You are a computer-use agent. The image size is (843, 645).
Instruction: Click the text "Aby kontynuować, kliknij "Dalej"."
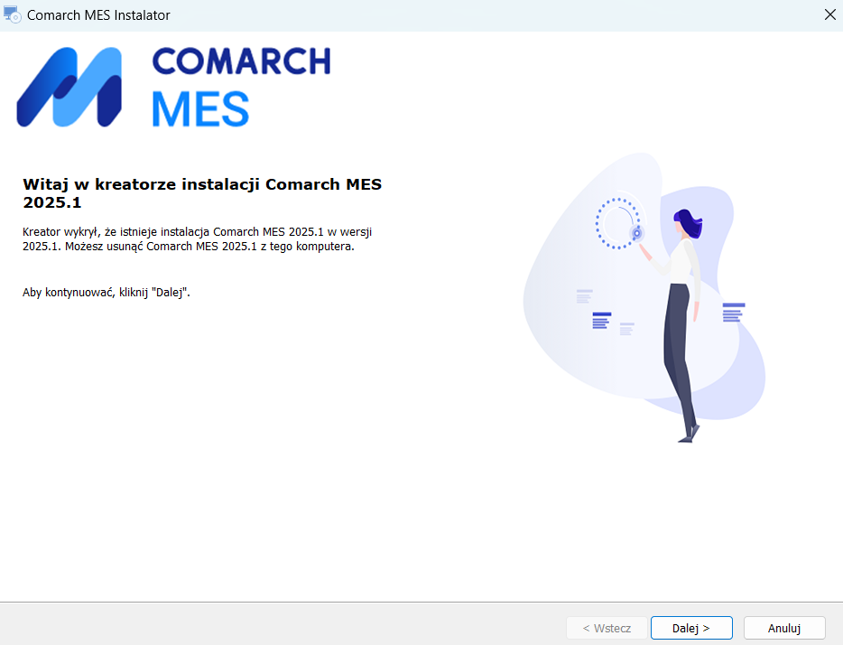[x=107, y=292]
